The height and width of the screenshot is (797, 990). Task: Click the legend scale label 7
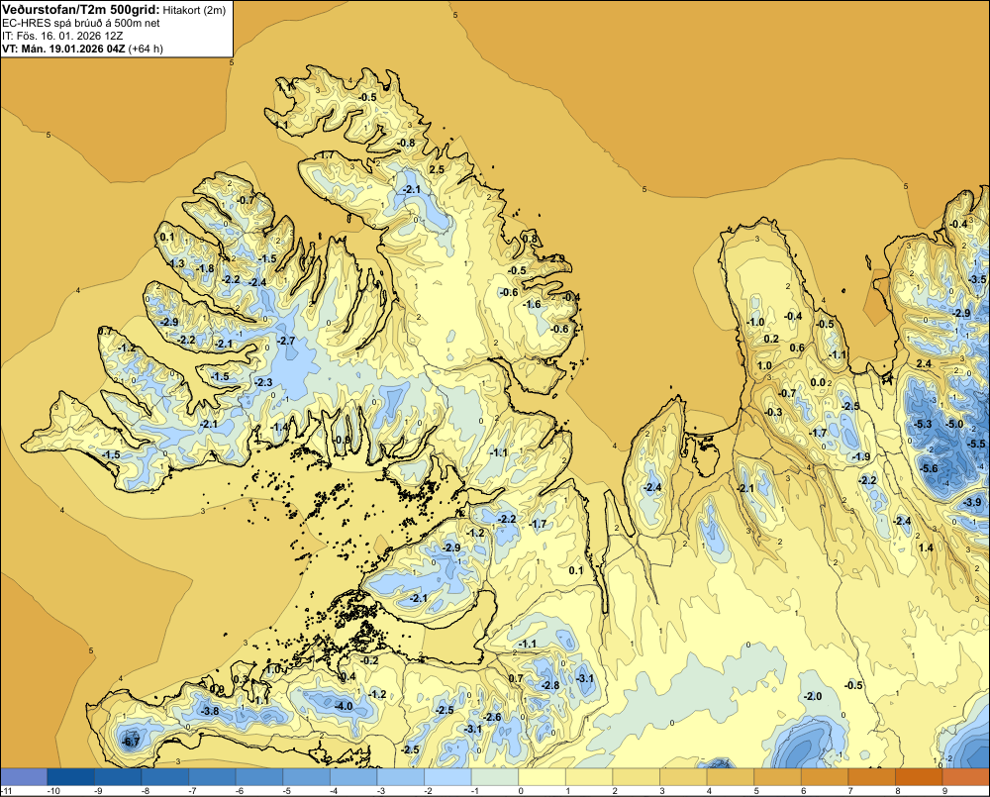tap(849, 791)
